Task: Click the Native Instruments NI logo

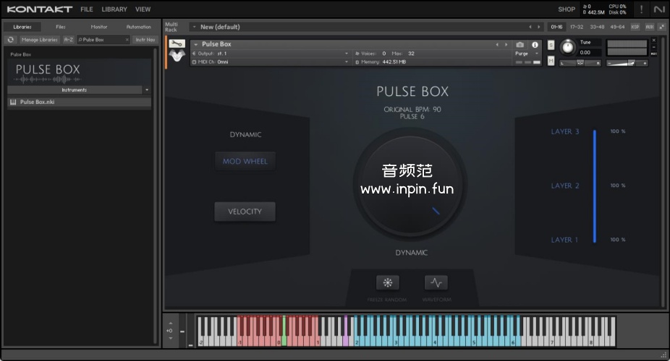Action: tap(659, 9)
